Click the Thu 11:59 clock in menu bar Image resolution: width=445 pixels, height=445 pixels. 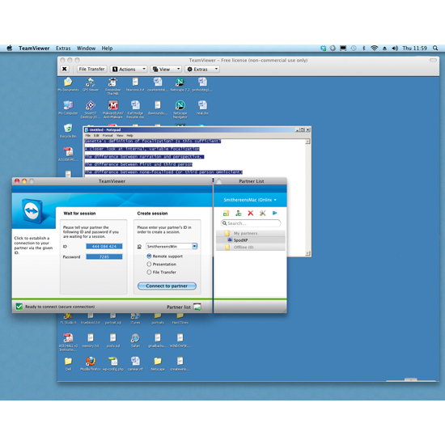coord(414,49)
